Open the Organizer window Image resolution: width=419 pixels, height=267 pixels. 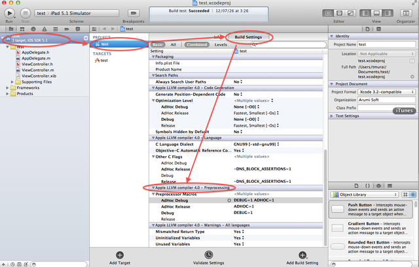click(406, 13)
